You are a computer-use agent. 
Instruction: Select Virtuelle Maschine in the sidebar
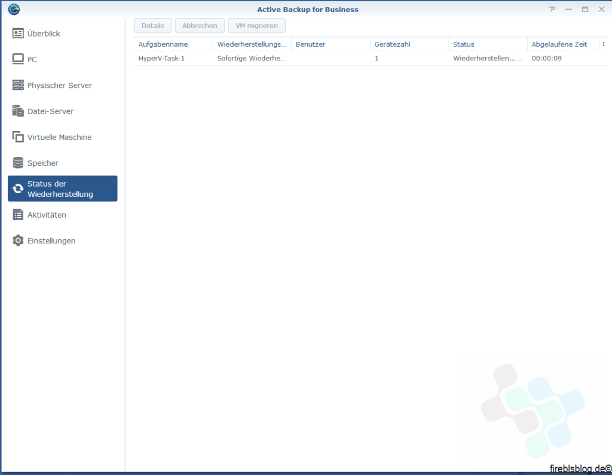pyautogui.click(x=62, y=137)
